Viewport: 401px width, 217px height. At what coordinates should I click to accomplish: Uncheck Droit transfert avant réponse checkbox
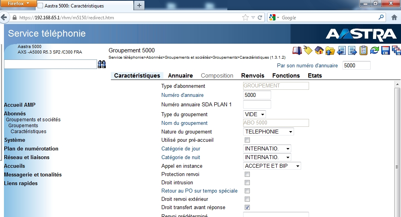click(x=247, y=207)
